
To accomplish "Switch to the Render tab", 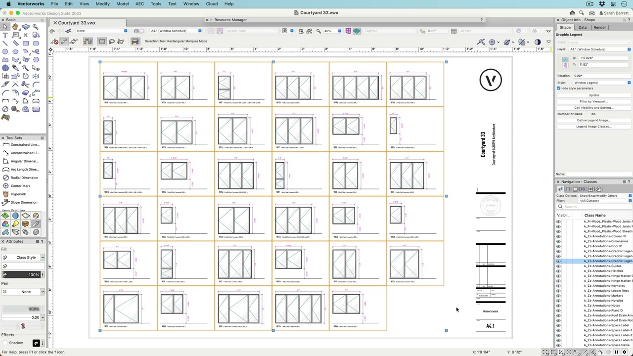I will click(x=599, y=28).
